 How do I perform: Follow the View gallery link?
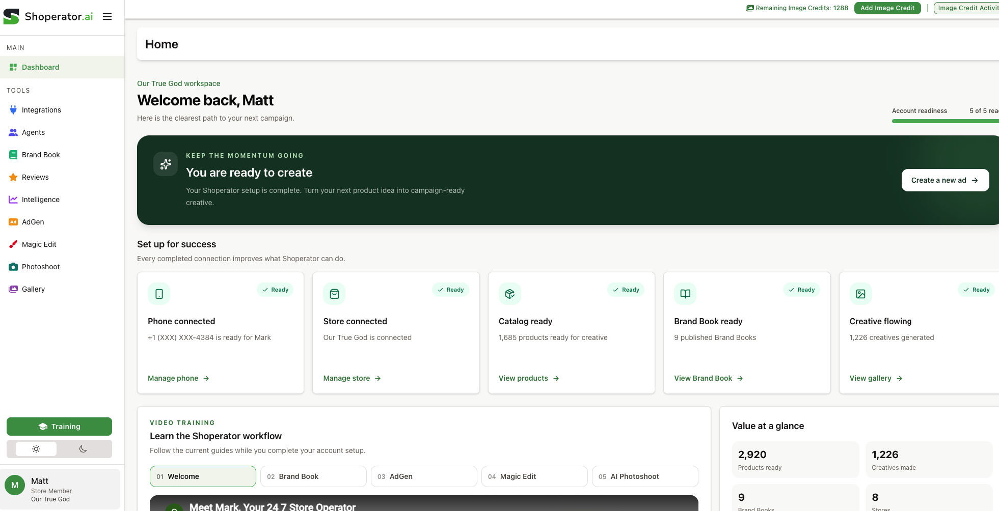(x=876, y=378)
